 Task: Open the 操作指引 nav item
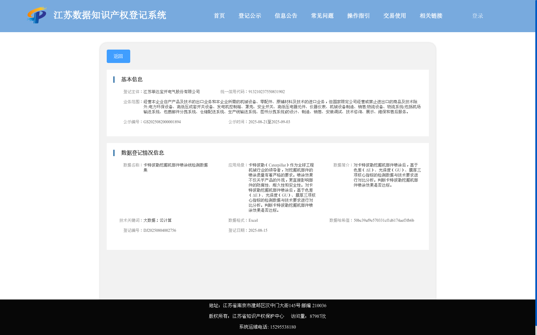(358, 16)
